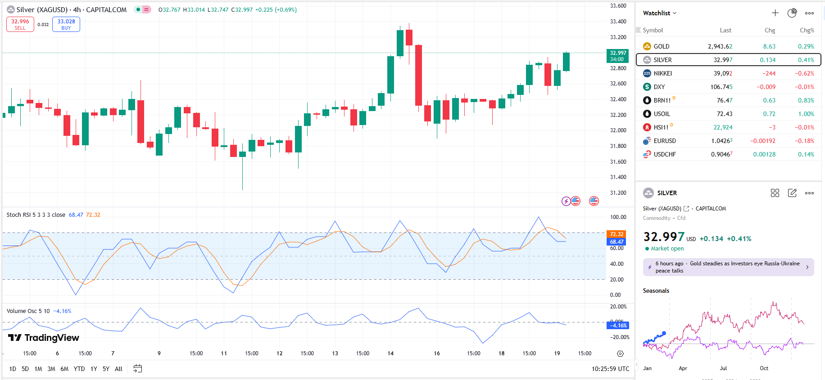The image size is (825, 380).
Task: Click the lightning bolt event marker on chart
Action: click(x=566, y=201)
